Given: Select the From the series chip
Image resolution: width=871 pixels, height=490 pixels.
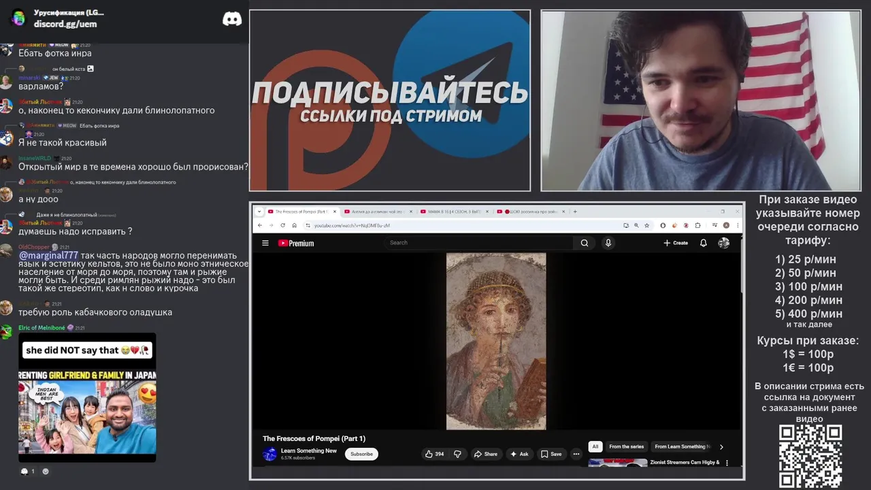Looking at the screenshot, I should [626, 446].
